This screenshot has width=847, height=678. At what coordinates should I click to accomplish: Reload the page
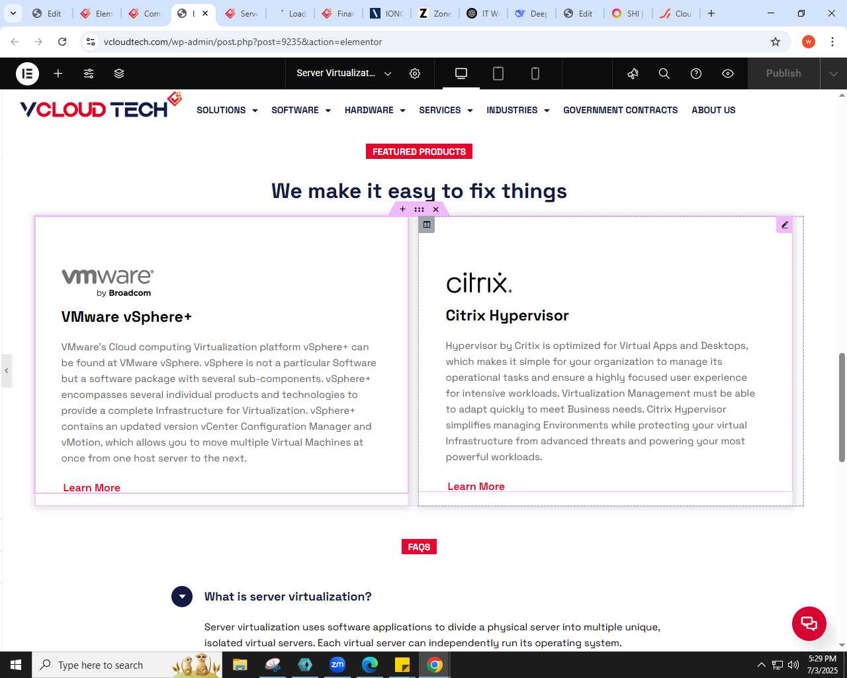(x=62, y=42)
